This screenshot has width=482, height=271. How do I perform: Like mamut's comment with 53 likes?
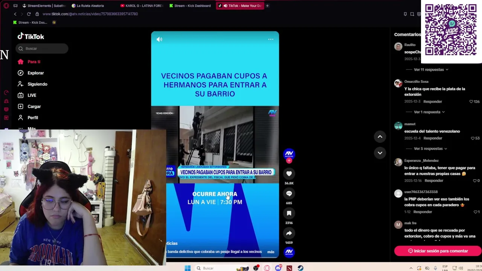(x=473, y=138)
